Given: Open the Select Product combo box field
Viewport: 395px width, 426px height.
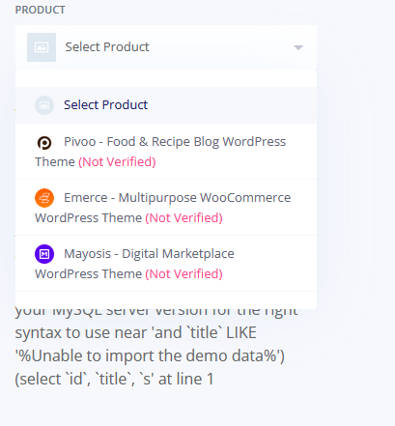Looking at the screenshot, I should click(166, 47).
